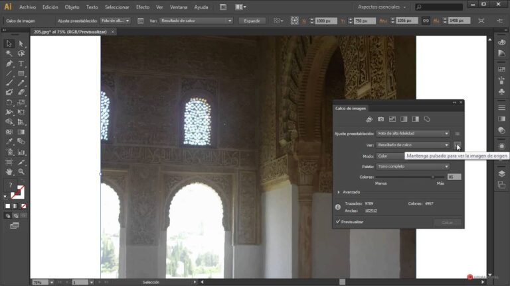
Task: Select the Type tool
Action: tap(21, 64)
